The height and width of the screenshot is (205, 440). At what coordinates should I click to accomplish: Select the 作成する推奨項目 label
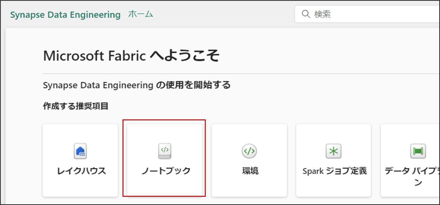(x=76, y=107)
